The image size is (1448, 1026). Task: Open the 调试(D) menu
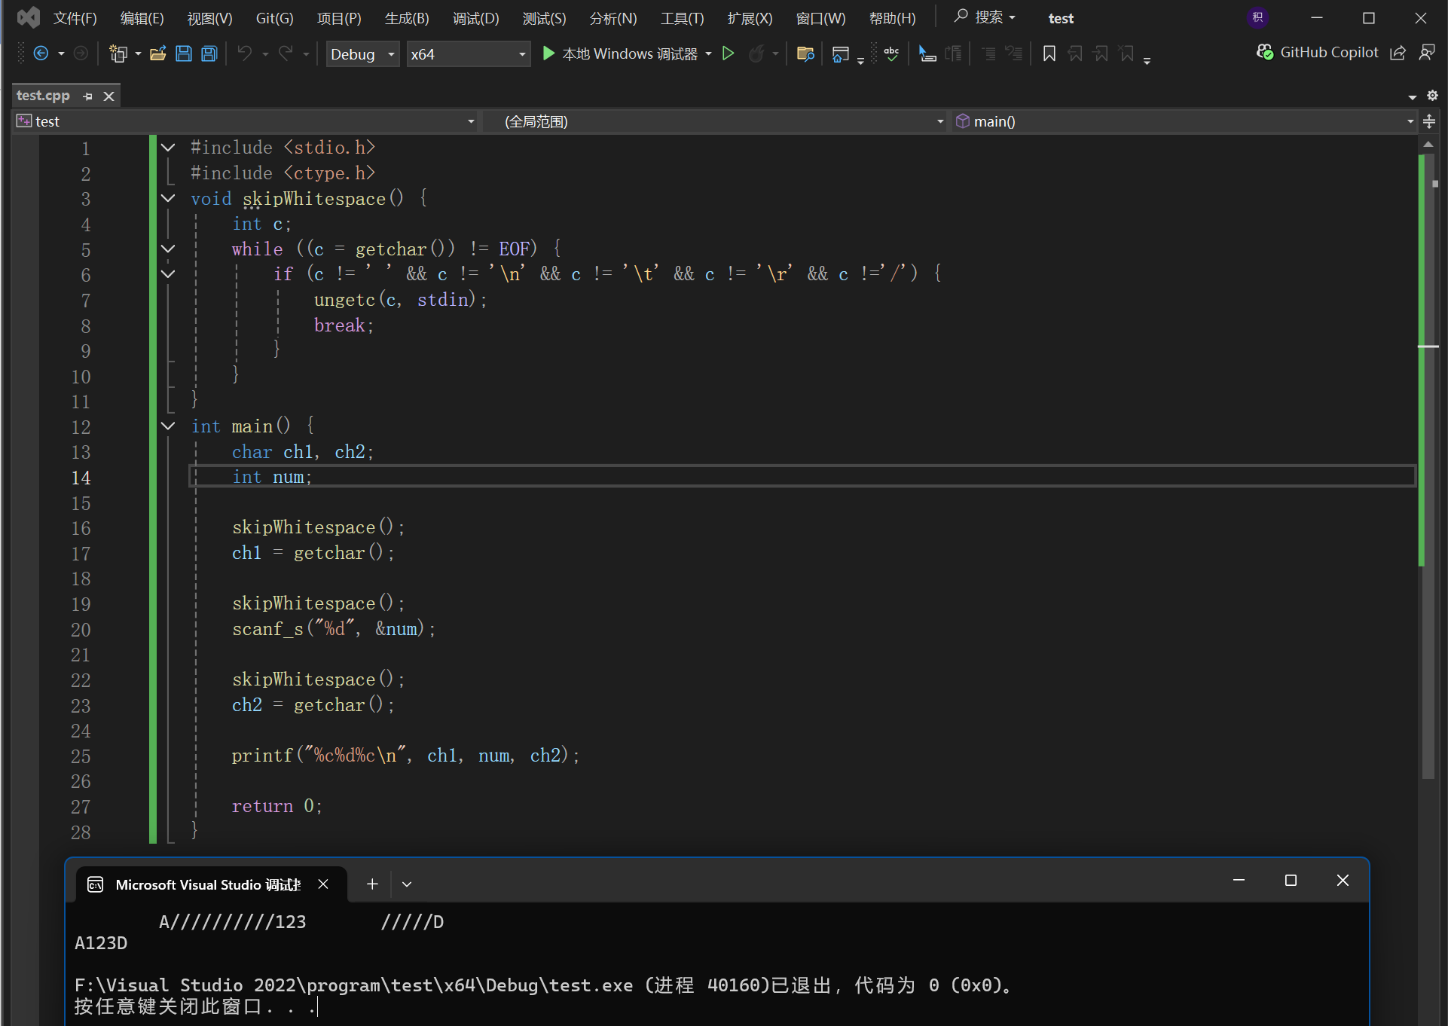pos(475,18)
